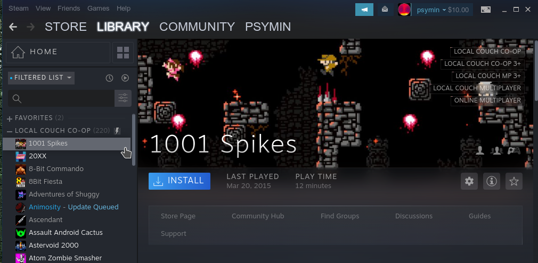
Task: Click the Local Couch Co-op 3+ tag
Action: [x=483, y=64]
